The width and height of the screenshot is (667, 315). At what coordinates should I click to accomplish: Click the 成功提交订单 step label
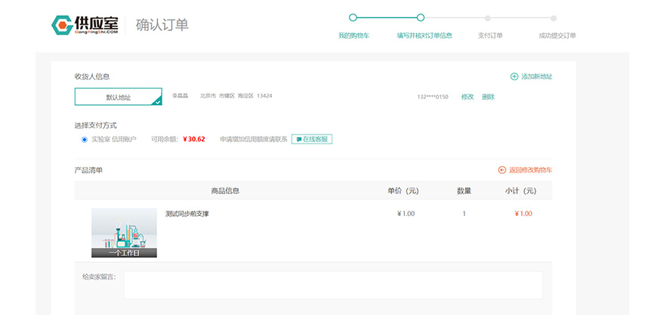tap(557, 36)
